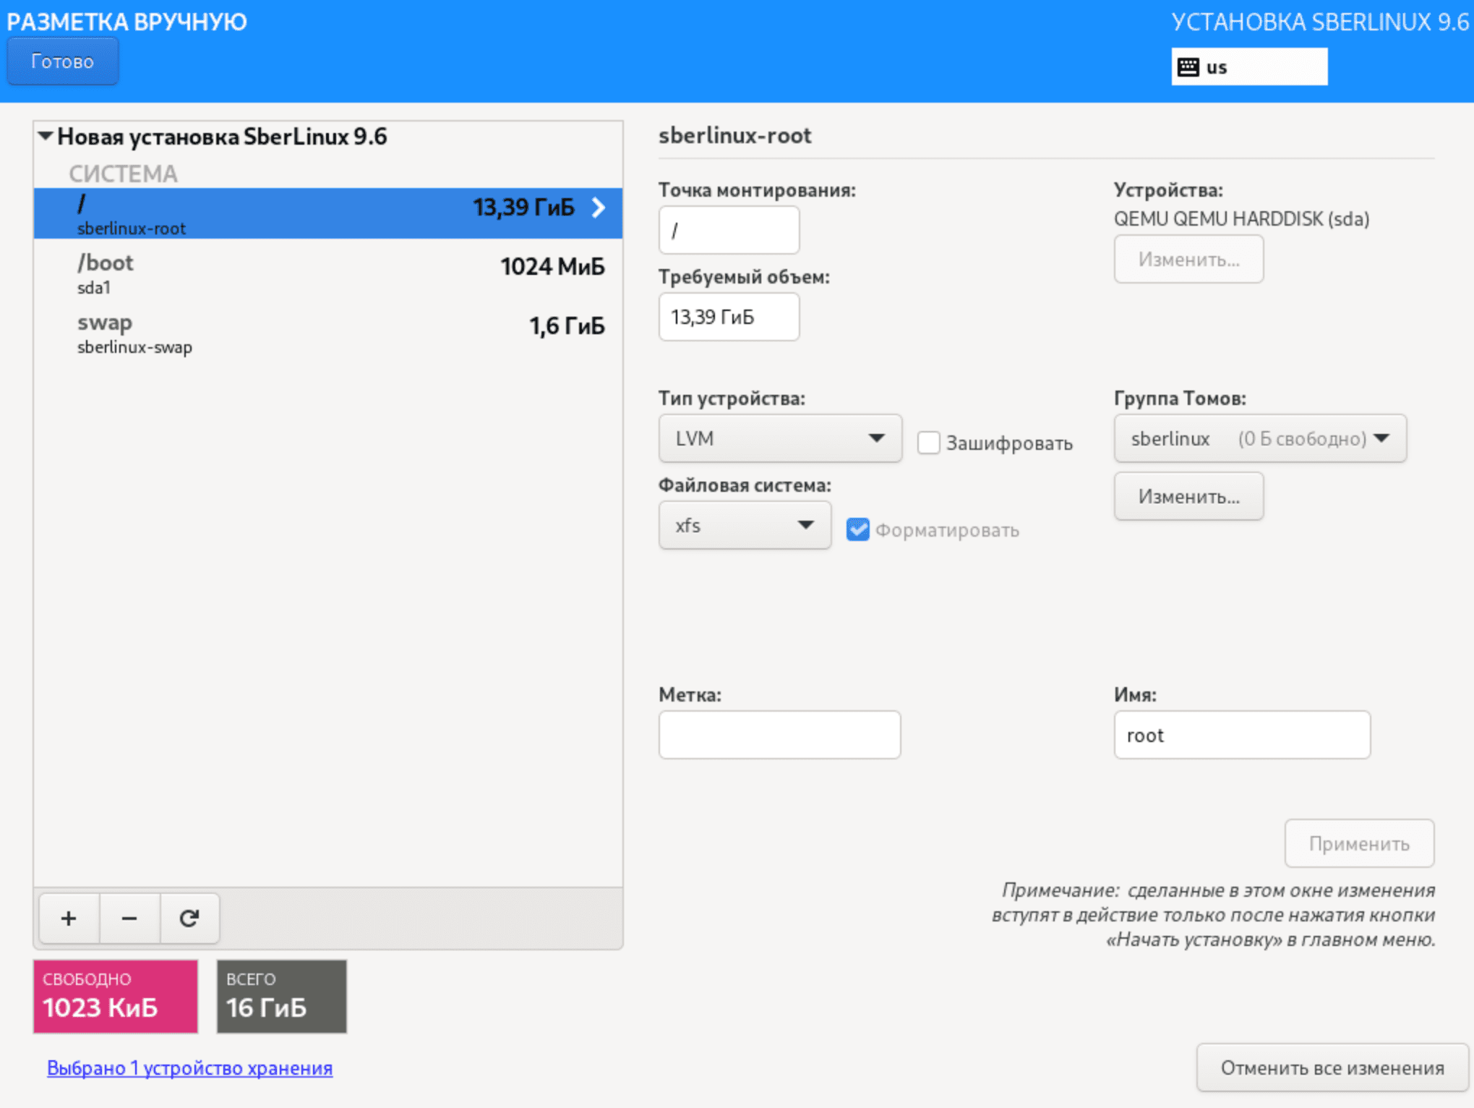Open the Тип устройства LVM dropdown
This screenshot has height=1108, width=1474.
tap(780, 438)
